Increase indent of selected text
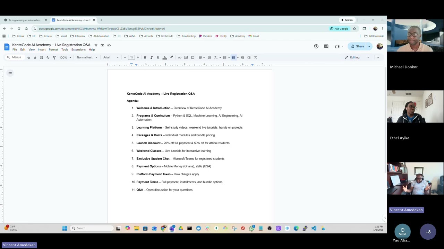Screen dimensions: 444x249 point(249,57)
